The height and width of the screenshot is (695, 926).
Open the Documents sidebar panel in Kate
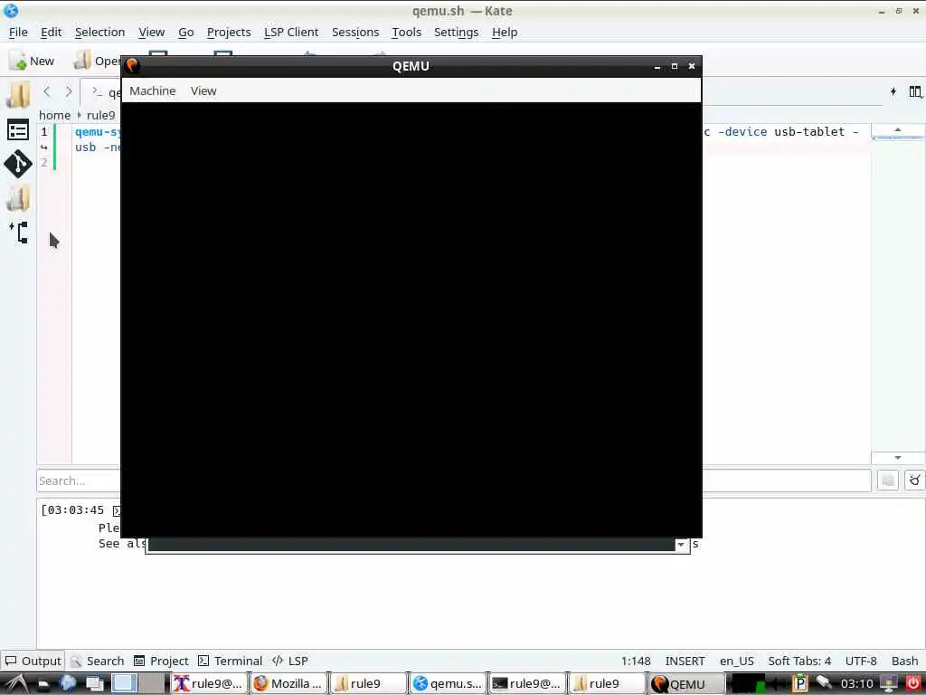[x=18, y=94]
